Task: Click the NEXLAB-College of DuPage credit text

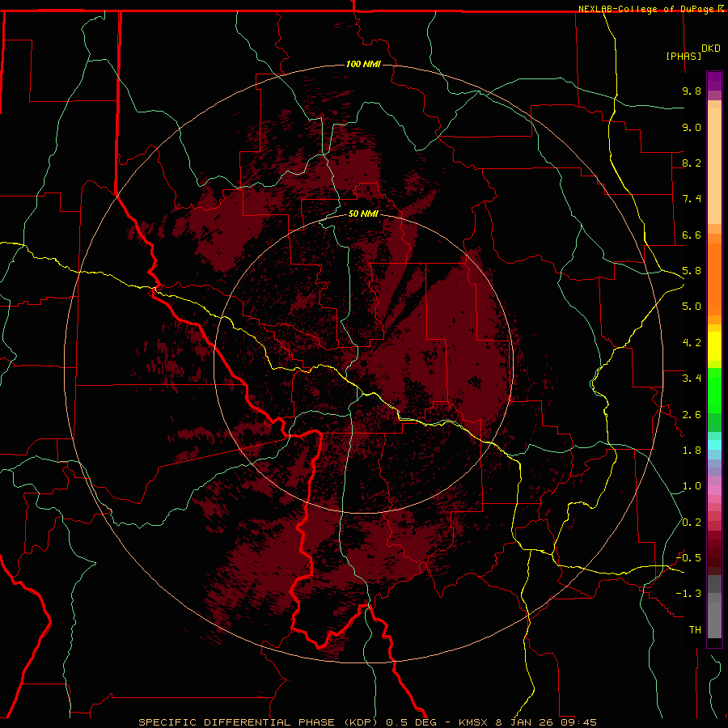Action: pyautogui.click(x=647, y=9)
